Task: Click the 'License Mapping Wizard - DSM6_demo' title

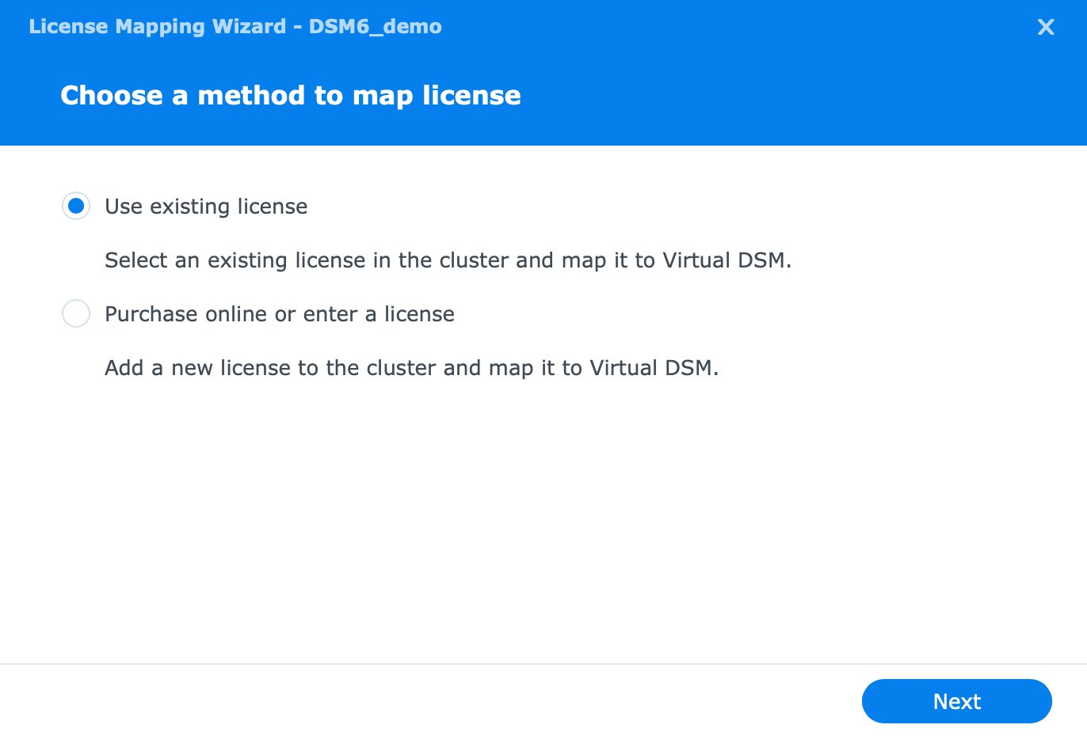Action: coord(235,26)
